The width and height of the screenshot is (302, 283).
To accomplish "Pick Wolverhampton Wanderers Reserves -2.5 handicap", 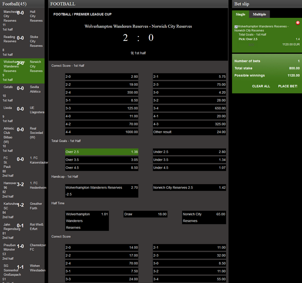I will [102, 191].
